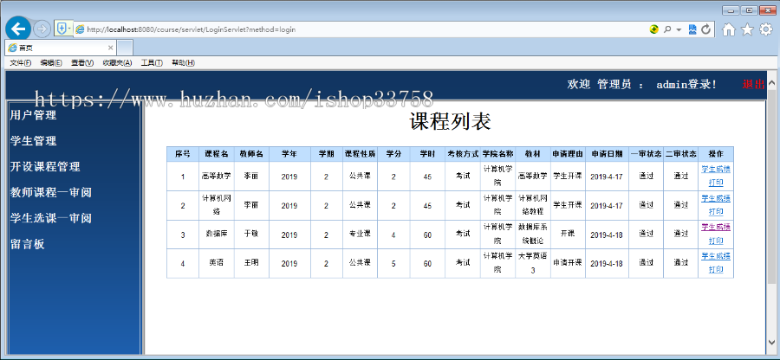Image resolution: width=780 pixels, height=360 pixels.
Task: Open the 收藏夹(A) menu
Action: pyautogui.click(x=117, y=62)
